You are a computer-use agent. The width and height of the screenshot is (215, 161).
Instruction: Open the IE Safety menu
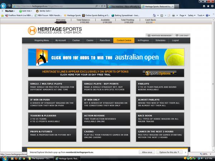pos(191,15)
